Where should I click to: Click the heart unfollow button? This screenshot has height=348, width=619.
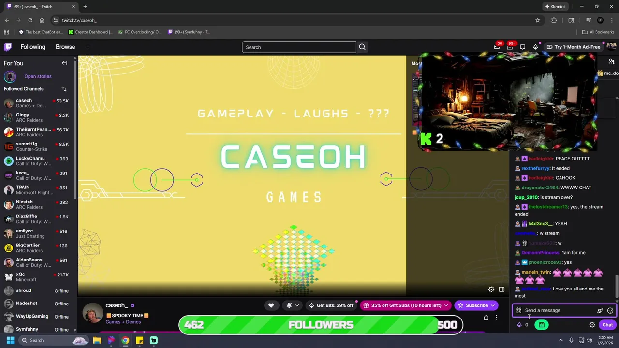pyautogui.click(x=271, y=305)
